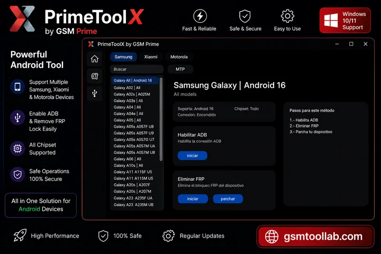
Task: Open the gsmtoollab.com link banner
Action: [x=315, y=237]
